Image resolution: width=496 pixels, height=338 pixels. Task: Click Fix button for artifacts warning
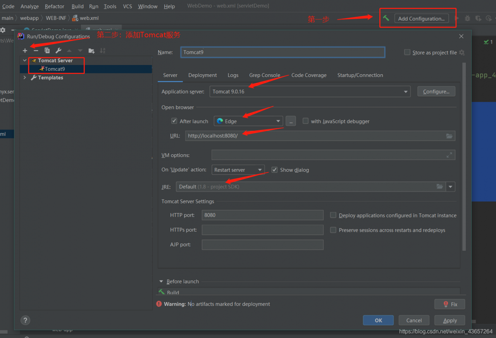coord(450,304)
